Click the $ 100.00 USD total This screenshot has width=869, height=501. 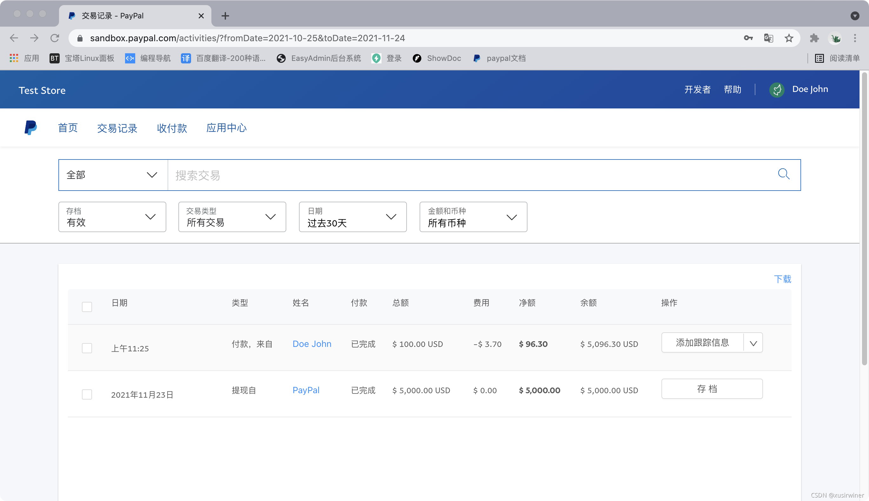417,344
